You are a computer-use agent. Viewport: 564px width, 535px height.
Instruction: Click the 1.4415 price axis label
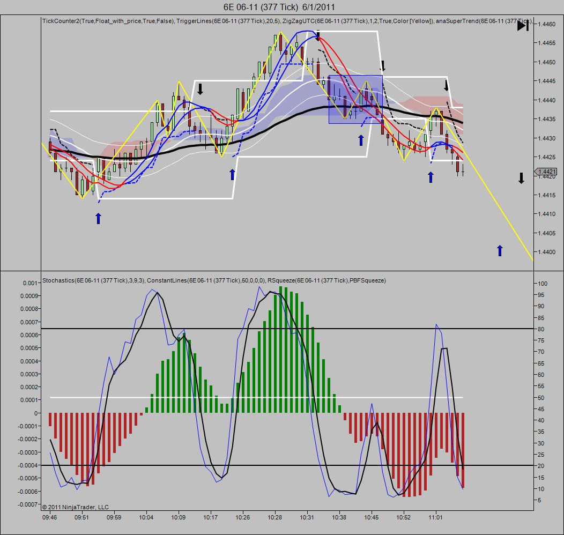pyautogui.click(x=546, y=195)
